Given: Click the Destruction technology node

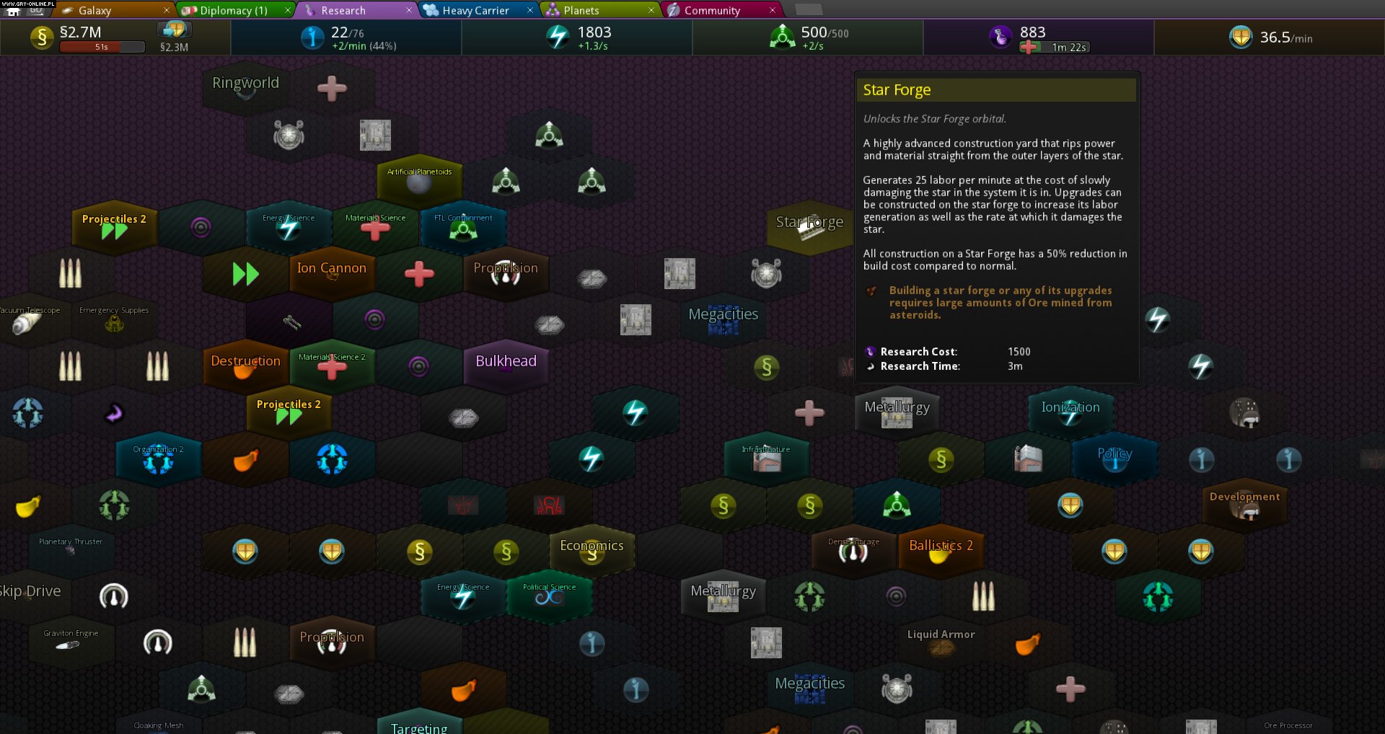Looking at the screenshot, I should [x=245, y=365].
